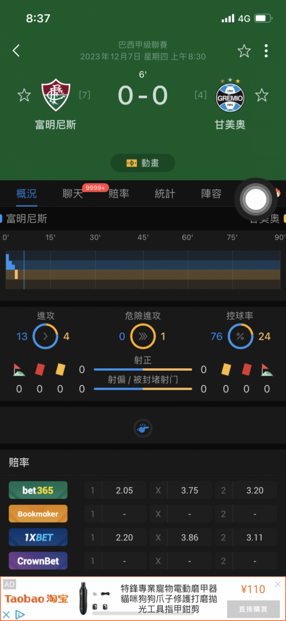Switch to the 賠率 tab
The image size is (286, 621).
click(x=119, y=194)
